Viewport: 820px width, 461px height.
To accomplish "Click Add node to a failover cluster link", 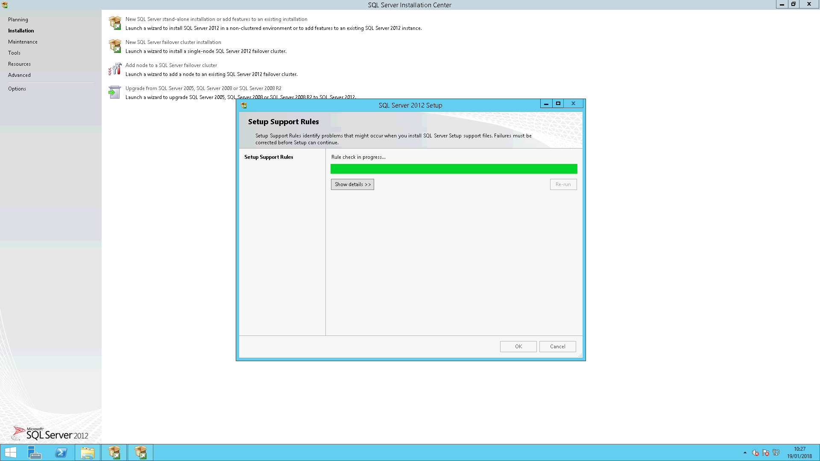I will click(x=171, y=65).
